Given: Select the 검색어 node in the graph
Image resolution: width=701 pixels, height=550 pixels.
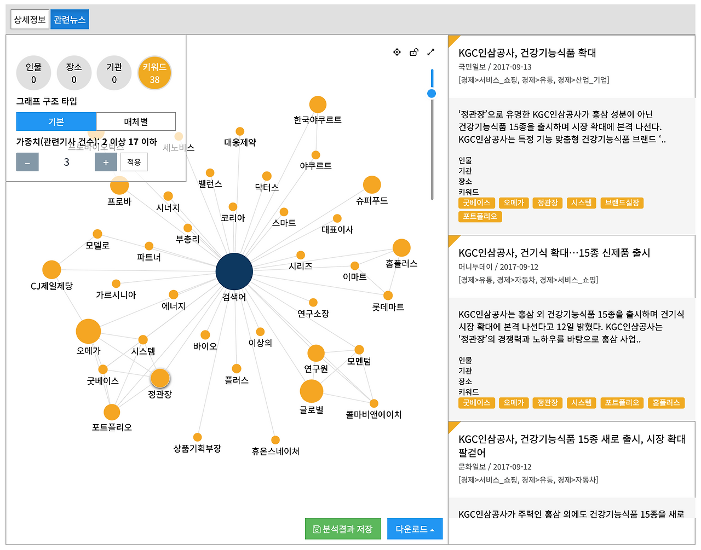Looking at the screenshot, I should [x=234, y=271].
